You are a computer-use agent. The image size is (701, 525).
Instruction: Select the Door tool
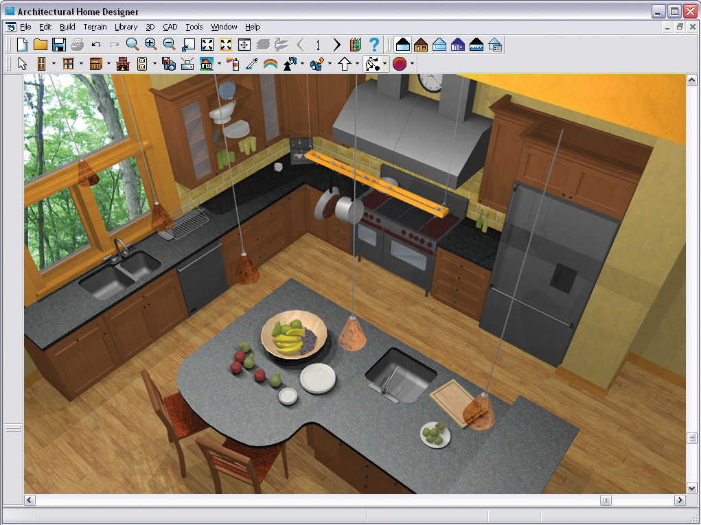[41, 64]
